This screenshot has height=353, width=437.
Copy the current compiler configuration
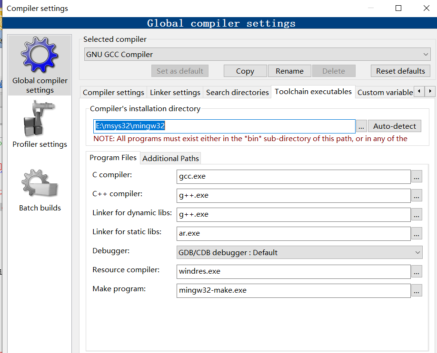tap(245, 71)
